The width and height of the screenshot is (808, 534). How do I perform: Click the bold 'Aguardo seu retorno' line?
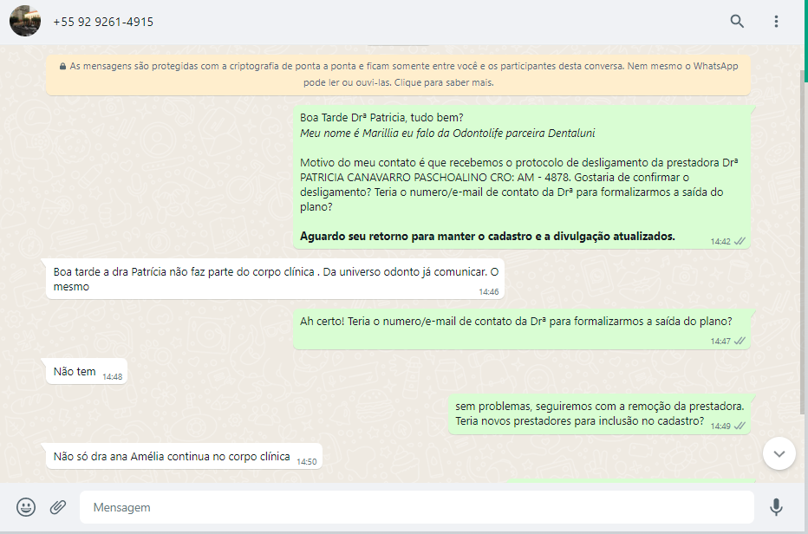[487, 236]
